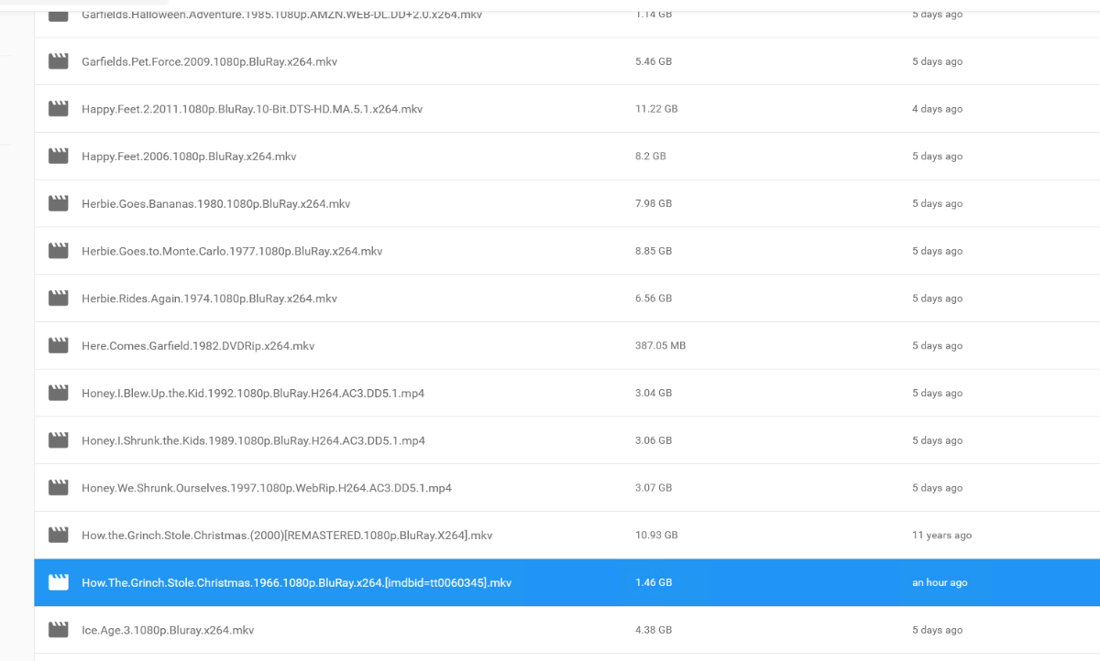Click the video icon beside Herbie.Rides.Again.1974
Viewport: 1100px width, 661px height.
click(59, 298)
